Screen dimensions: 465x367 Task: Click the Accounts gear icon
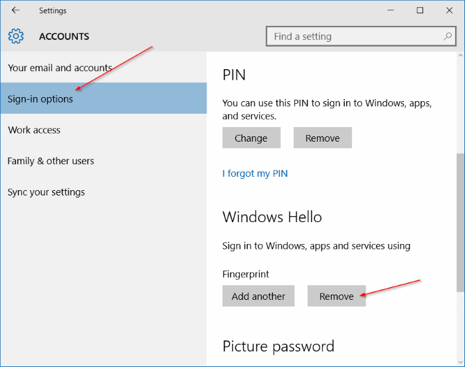coord(16,37)
